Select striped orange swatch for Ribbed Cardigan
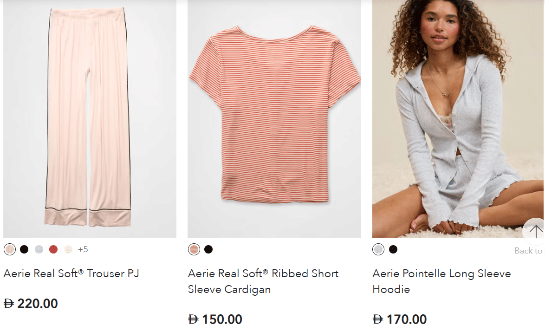Image resolution: width=545 pixels, height=325 pixels. point(194,249)
